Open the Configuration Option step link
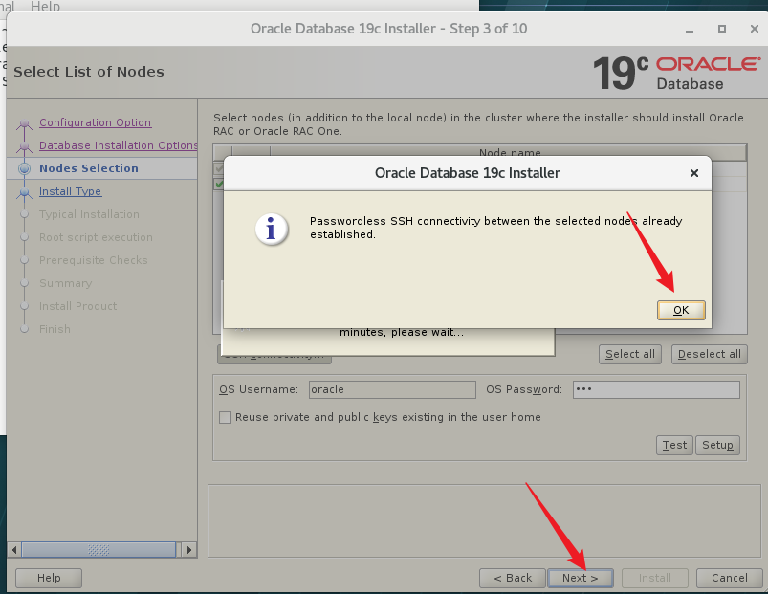 (x=95, y=122)
